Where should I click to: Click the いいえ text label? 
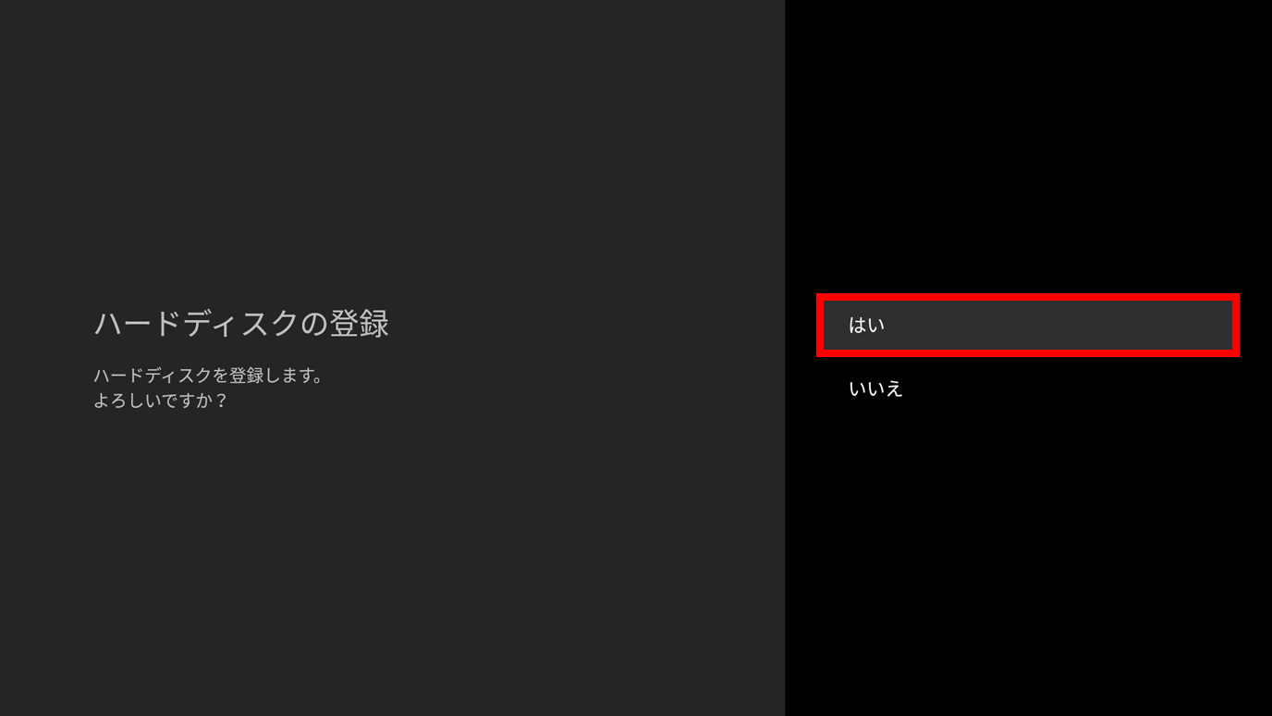[875, 389]
